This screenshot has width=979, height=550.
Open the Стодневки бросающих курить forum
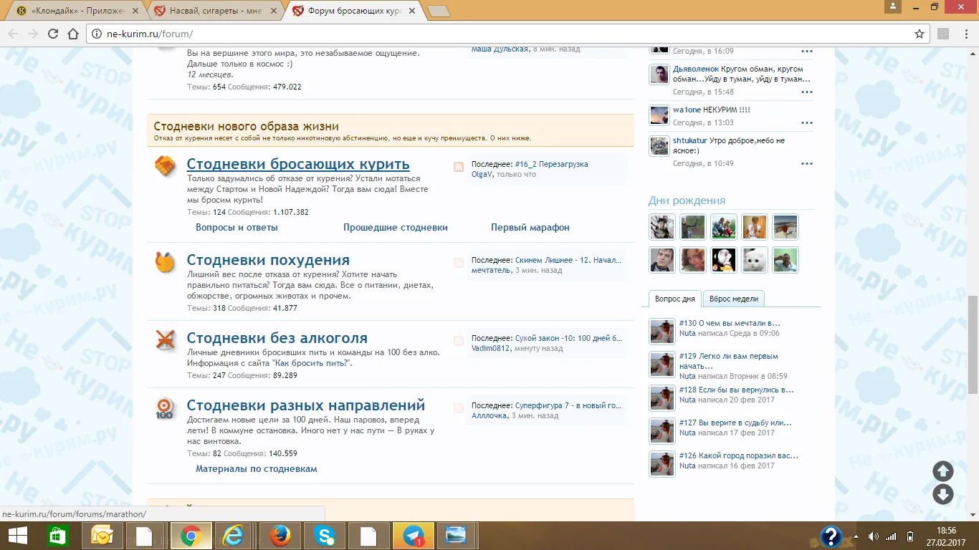pos(298,164)
